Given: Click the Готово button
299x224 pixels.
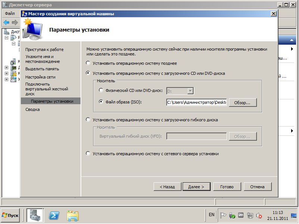Looking at the screenshot, I should pyautogui.click(x=227, y=187).
